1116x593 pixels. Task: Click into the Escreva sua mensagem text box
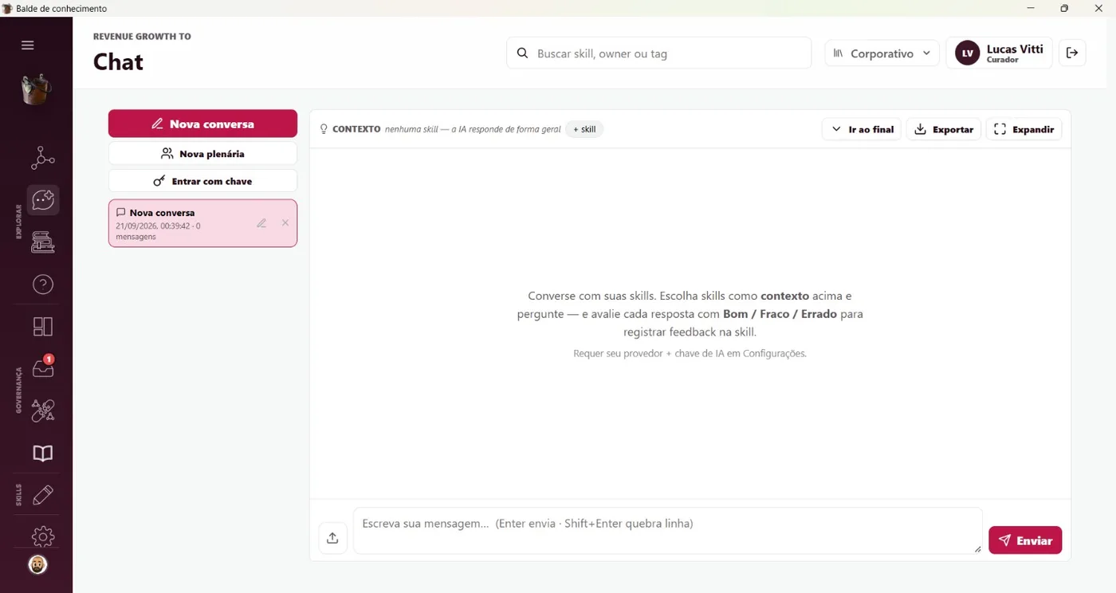667,531
